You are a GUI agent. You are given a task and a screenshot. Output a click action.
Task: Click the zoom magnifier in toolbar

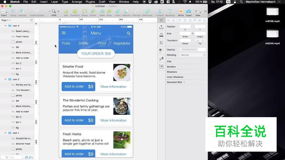tap(54, 11)
